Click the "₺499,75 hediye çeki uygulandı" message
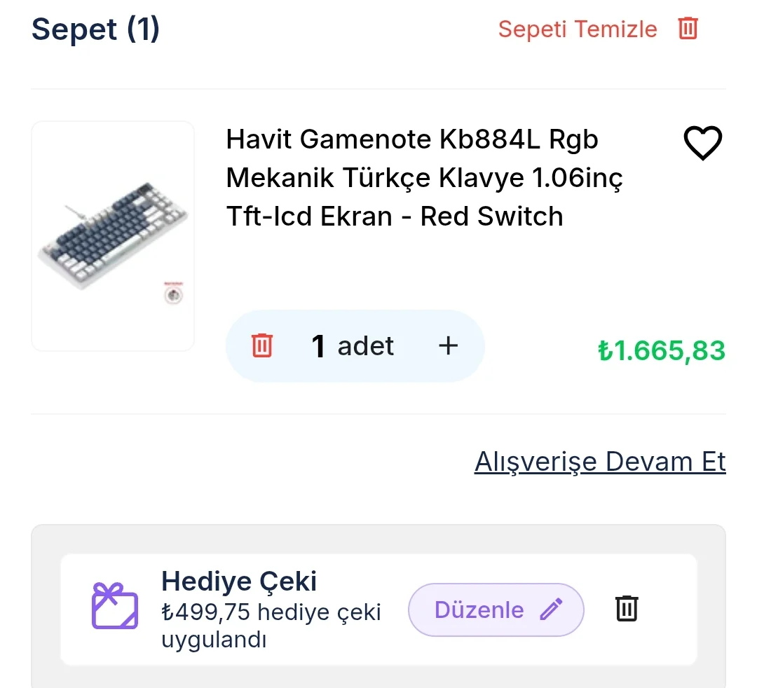The image size is (757, 688). coord(271,625)
